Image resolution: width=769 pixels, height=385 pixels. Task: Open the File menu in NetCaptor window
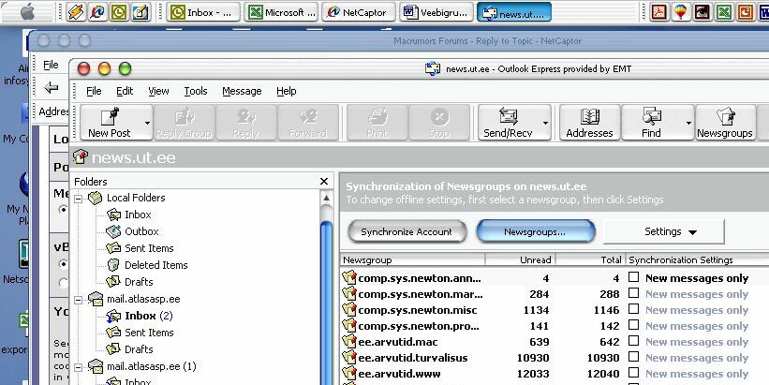coord(51,65)
